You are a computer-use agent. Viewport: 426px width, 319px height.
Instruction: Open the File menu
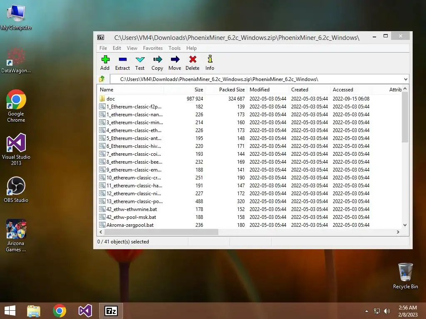tap(103, 48)
